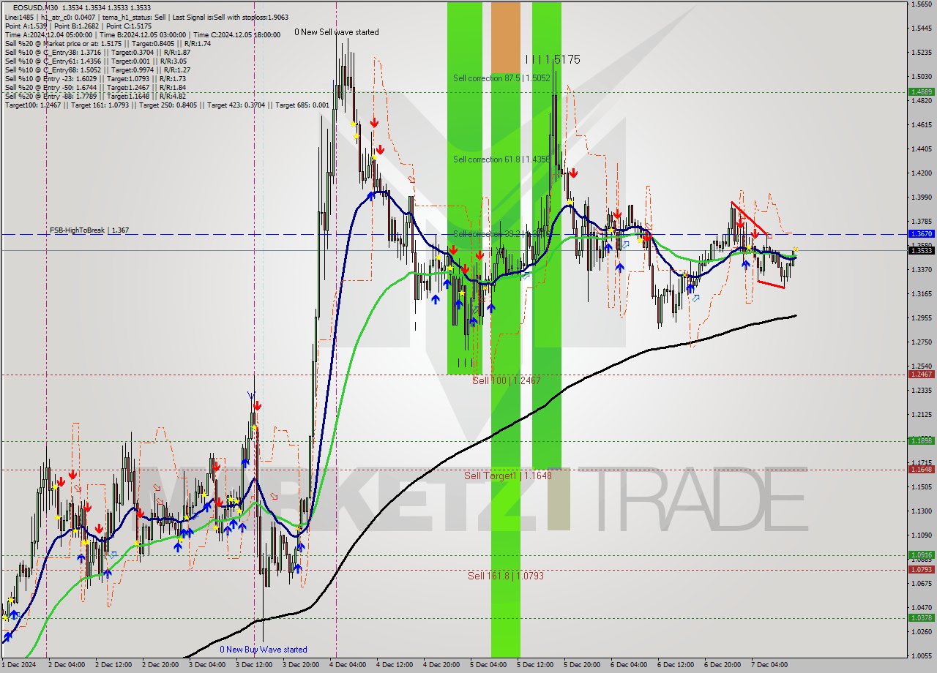Click the red 1.1648 price tag on axis

coord(921,469)
